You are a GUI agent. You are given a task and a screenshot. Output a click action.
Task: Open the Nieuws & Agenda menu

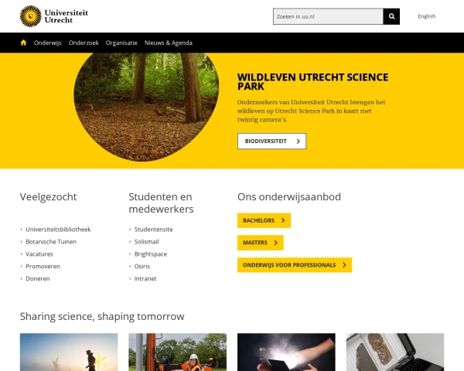(x=169, y=43)
